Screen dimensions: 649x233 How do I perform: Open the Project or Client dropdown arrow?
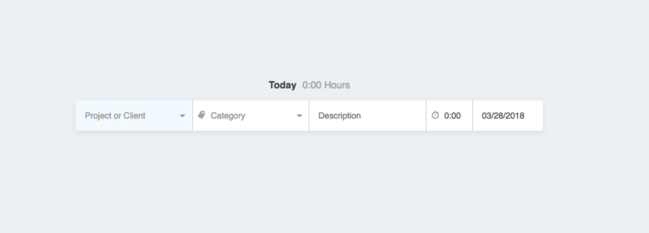pos(182,116)
